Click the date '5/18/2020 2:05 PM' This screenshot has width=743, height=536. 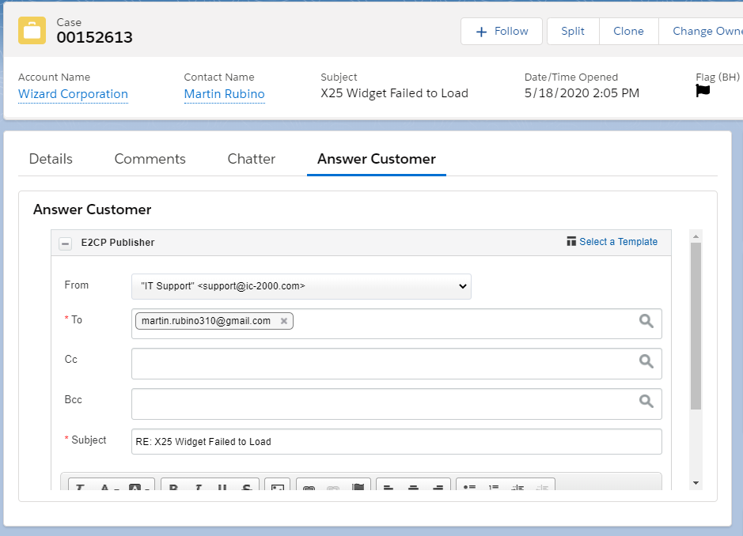[582, 93]
